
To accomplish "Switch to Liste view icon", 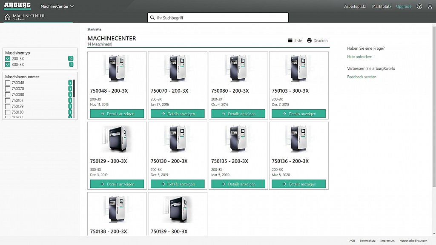I will coord(290,40).
